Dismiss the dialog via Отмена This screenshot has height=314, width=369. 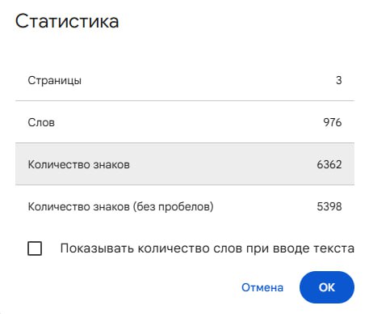point(262,287)
